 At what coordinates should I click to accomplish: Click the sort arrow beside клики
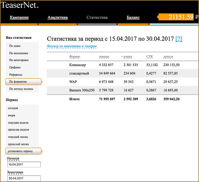pos(122,57)
